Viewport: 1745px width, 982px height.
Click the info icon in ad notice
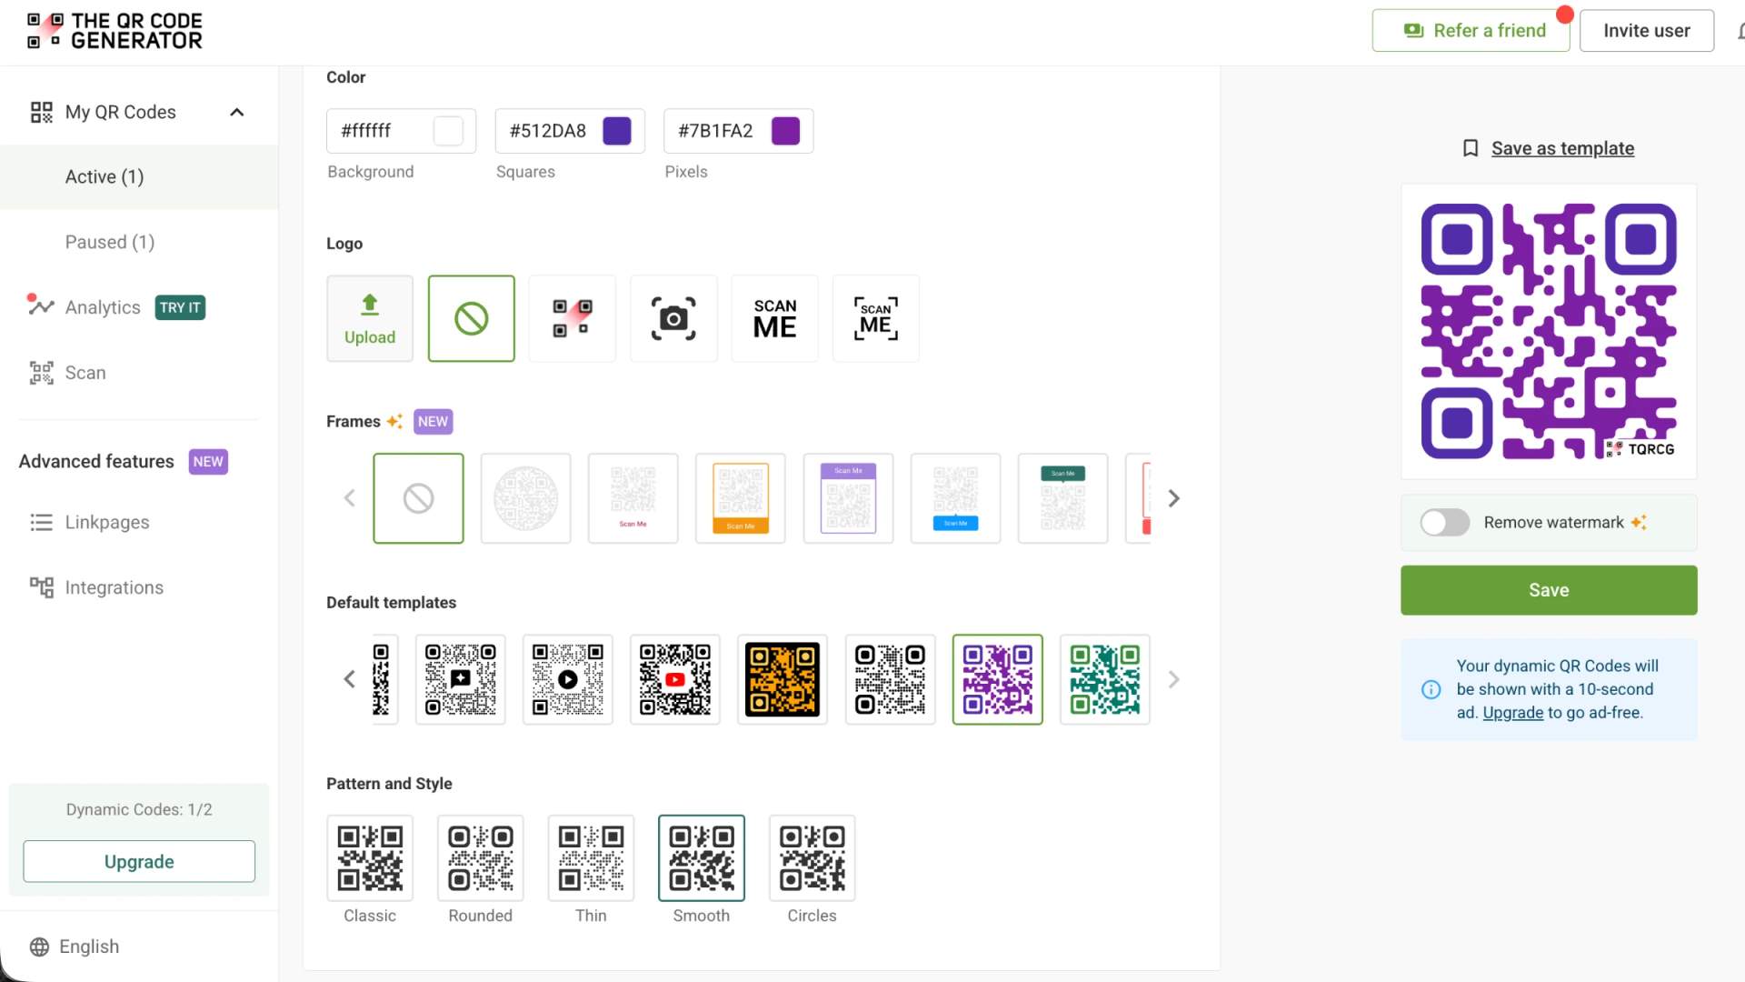(1431, 689)
